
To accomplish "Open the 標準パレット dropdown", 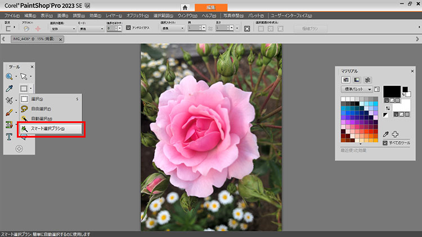I will pos(357,89).
